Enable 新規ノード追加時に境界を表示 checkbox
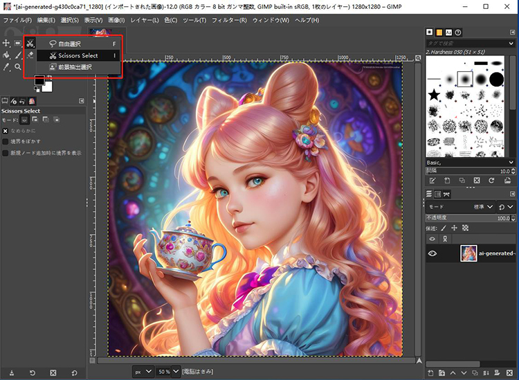Viewport: 519px width, 380px height. click(x=6, y=152)
